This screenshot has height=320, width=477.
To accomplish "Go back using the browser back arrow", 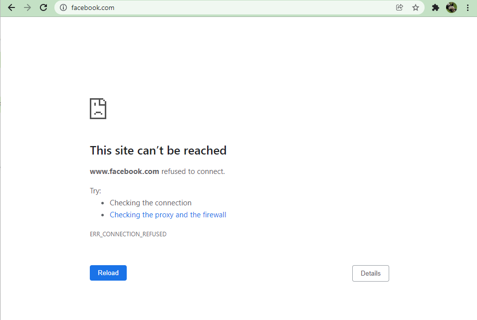I will [11, 7].
